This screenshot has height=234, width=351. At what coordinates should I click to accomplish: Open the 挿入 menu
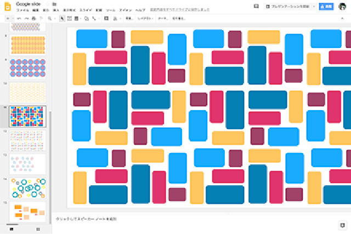point(56,10)
